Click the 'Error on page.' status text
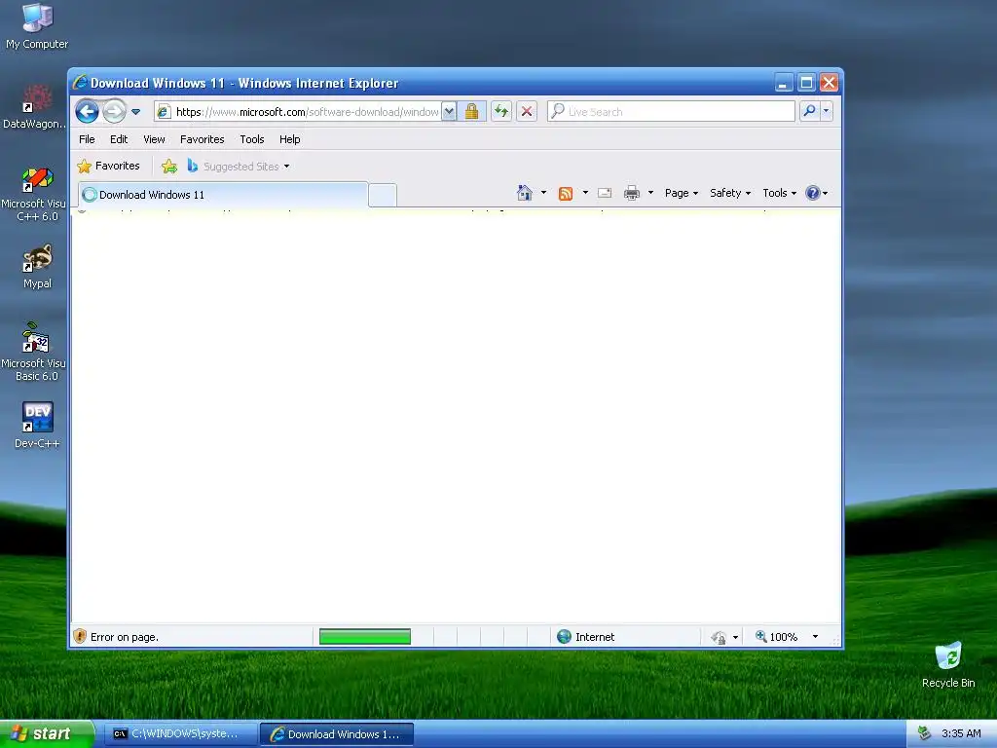Screen dimensions: 997x748 click(125, 637)
